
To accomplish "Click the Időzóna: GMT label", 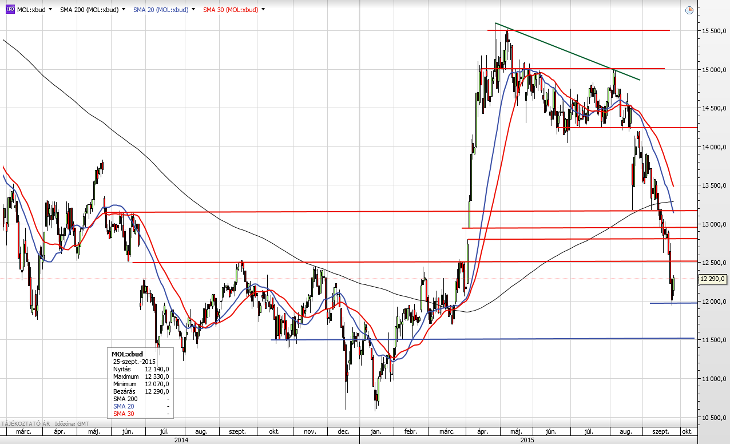I will pos(73,424).
